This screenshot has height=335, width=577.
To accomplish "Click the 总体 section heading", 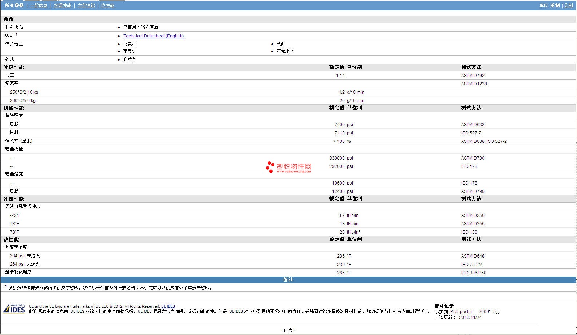I will click(x=9, y=19).
